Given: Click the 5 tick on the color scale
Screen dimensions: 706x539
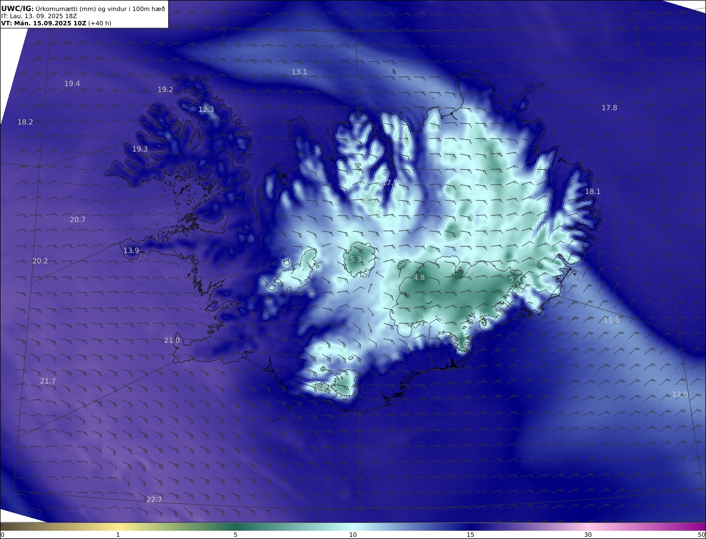Looking at the screenshot, I should pos(236,535).
